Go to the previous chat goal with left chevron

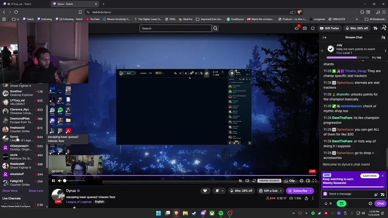[322, 51]
